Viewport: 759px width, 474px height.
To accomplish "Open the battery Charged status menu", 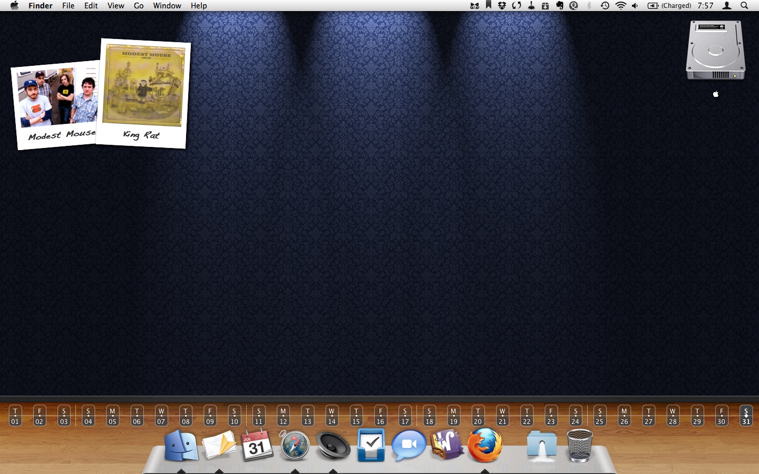I will tap(669, 6).
